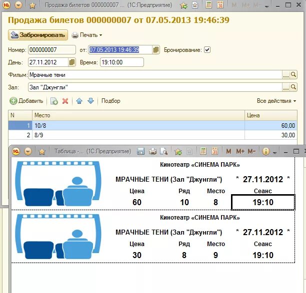
Task: Click the Фильм field Мрачные тени
Action: click(155, 75)
